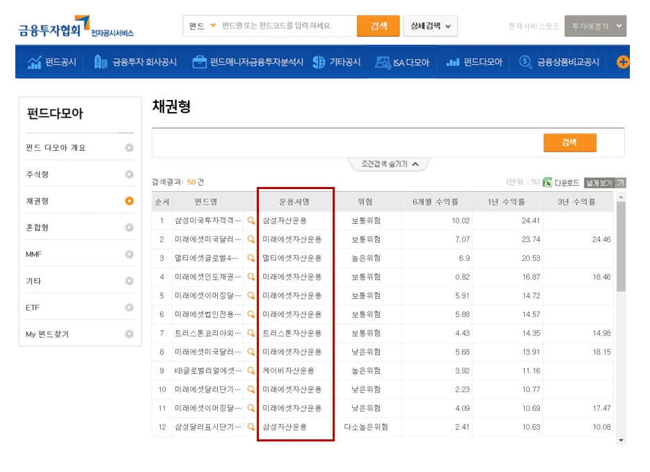Screen dimensions: 650x472
Task: Click the scrollbar up arrow of table
Action: pos(621,197)
